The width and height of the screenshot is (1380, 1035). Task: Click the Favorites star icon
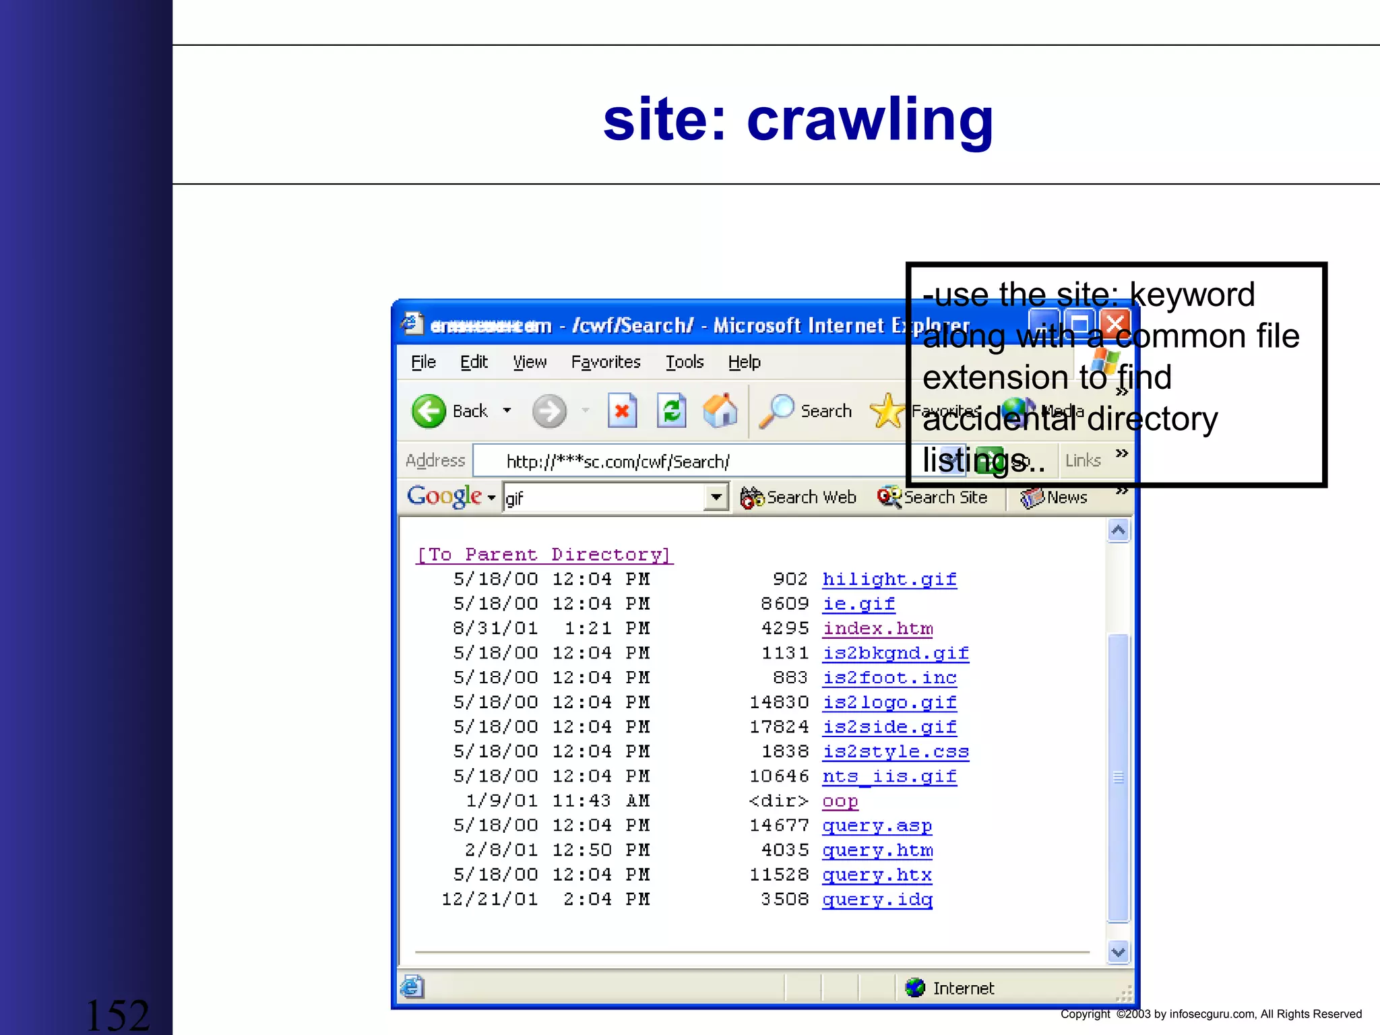[887, 411]
